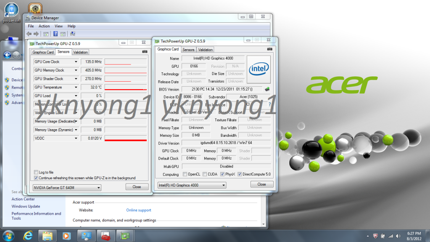Click the Device Manager forward arrow icon
The image size is (430, 242).
36,34
